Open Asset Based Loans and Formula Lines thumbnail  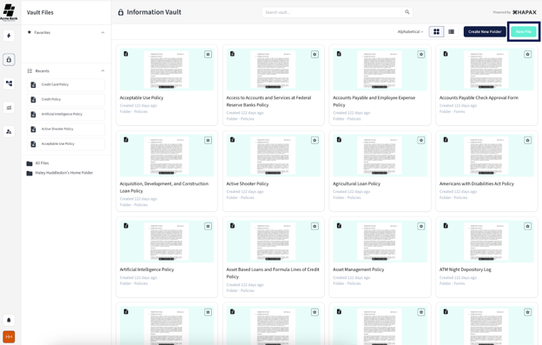(273, 241)
